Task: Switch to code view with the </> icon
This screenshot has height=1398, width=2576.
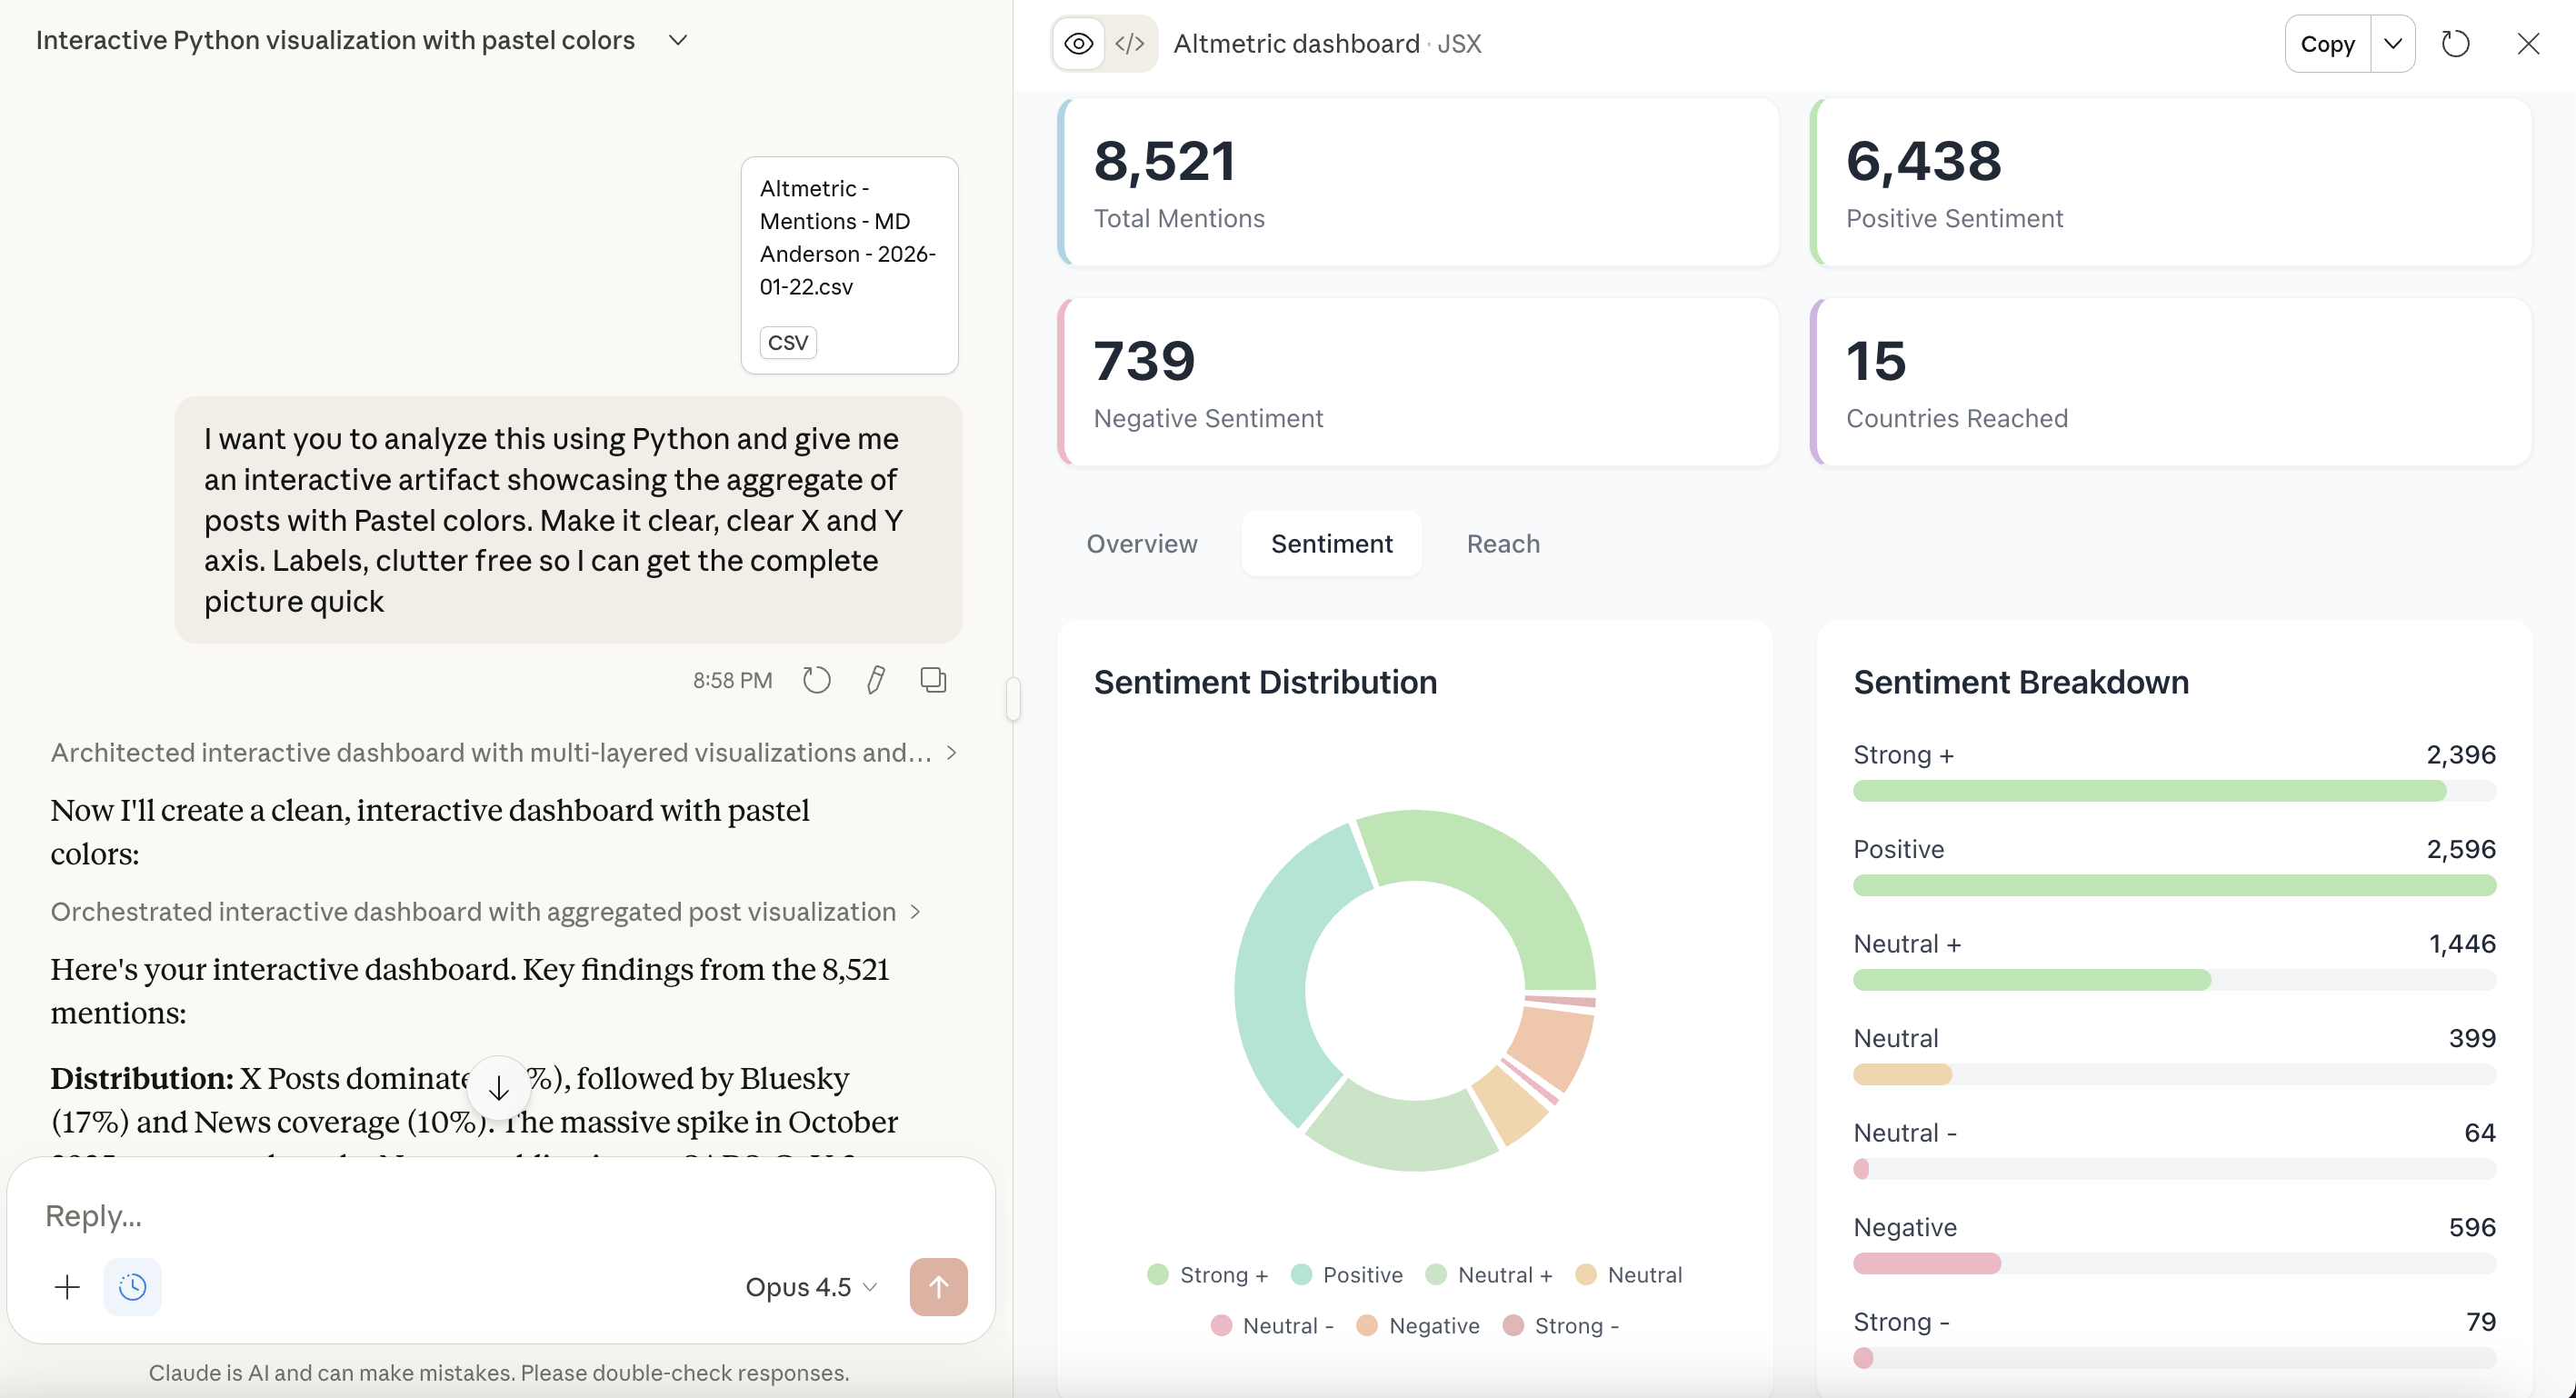Action: click(x=1130, y=43)
